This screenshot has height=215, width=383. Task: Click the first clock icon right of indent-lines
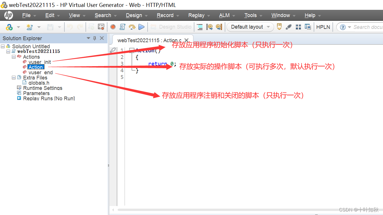tap(209, 27)
